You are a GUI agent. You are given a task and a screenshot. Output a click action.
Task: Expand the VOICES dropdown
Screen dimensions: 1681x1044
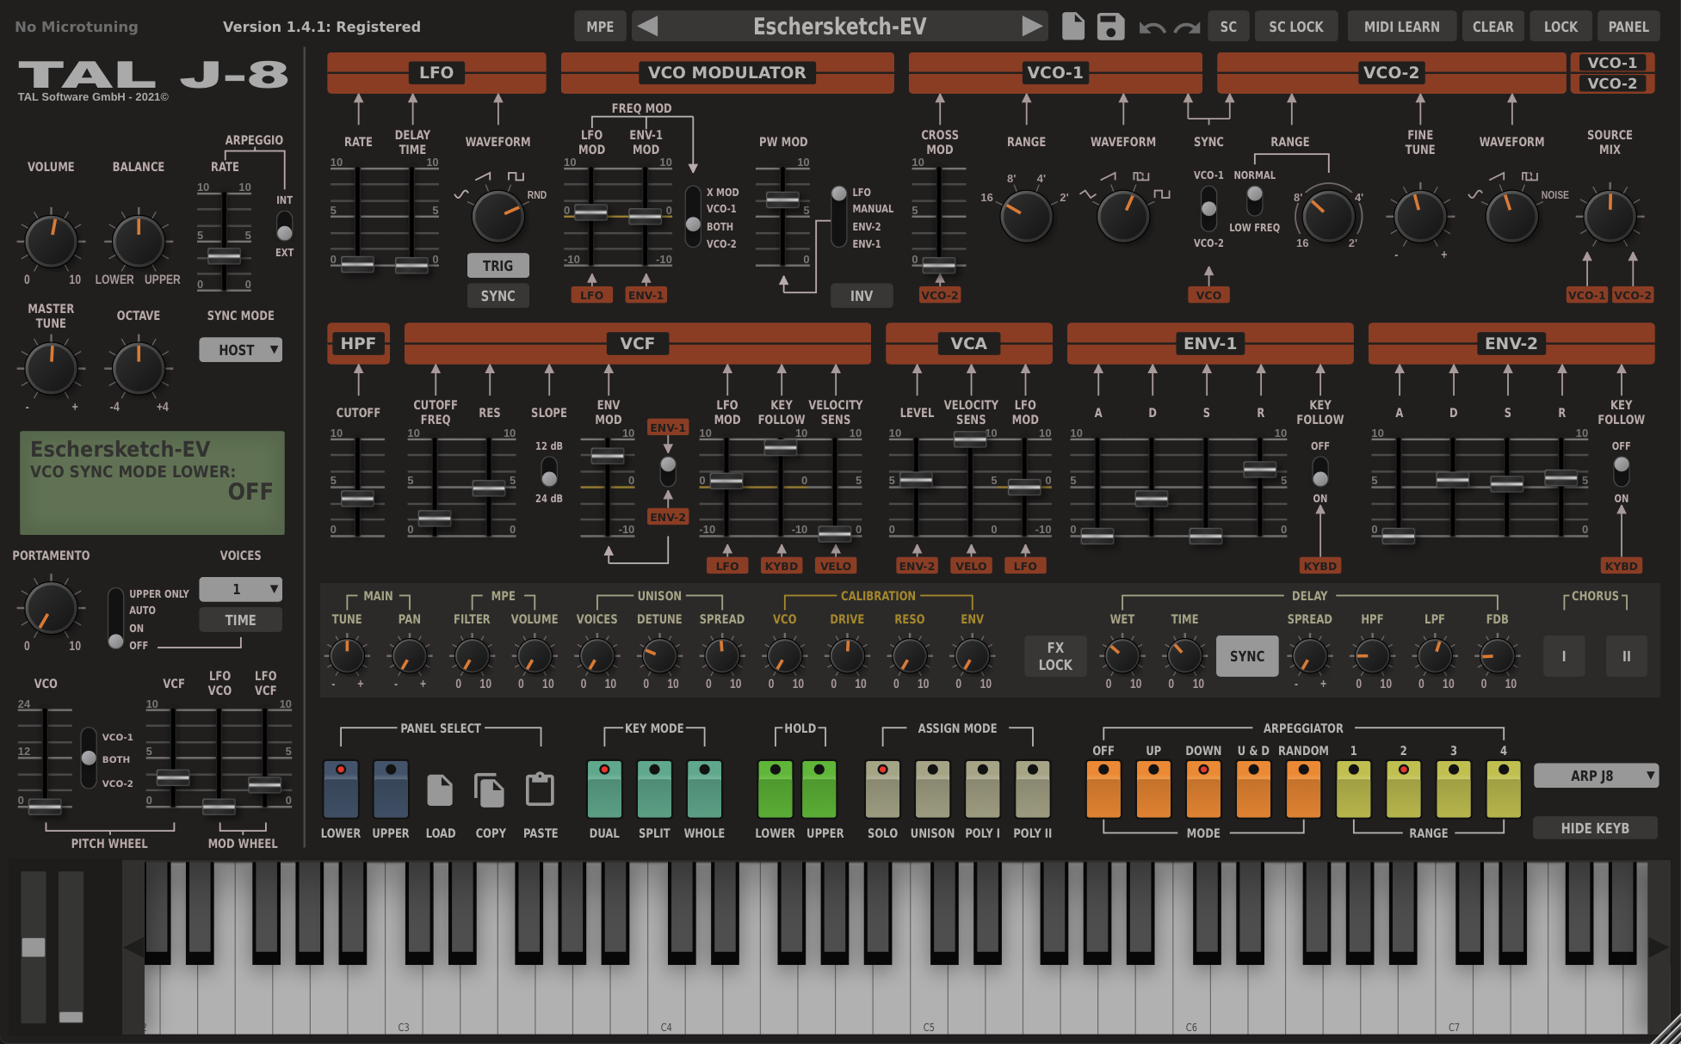(x=240, y=589)
